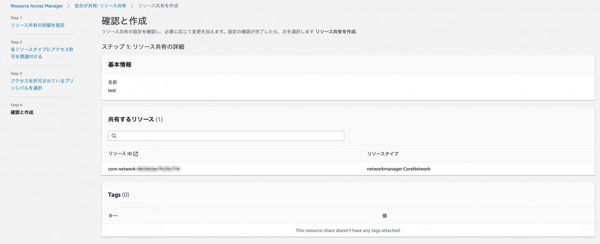Select Step 4 確認と作成 in sidebar
600x244 pixels.
click(22, 112)
